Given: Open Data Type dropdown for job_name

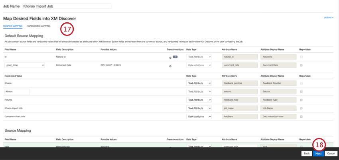Looking at the screenshot, I should 199,108.
